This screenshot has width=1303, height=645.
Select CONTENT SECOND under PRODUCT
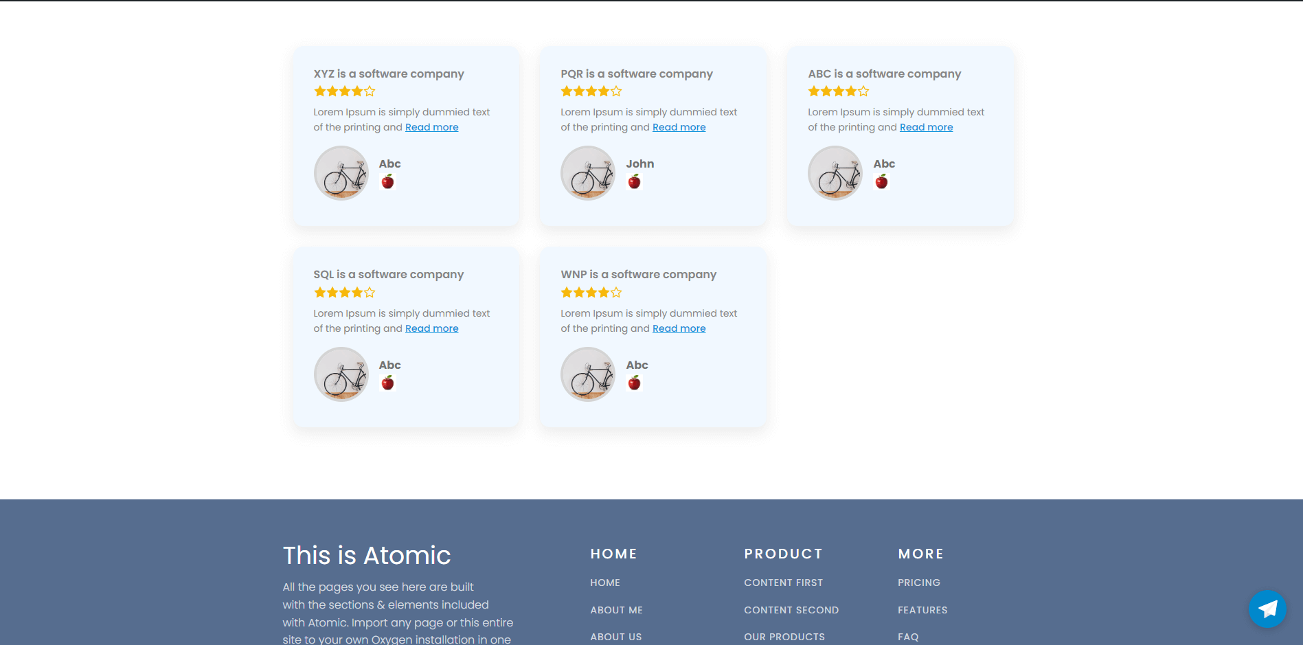pos(791,610)
